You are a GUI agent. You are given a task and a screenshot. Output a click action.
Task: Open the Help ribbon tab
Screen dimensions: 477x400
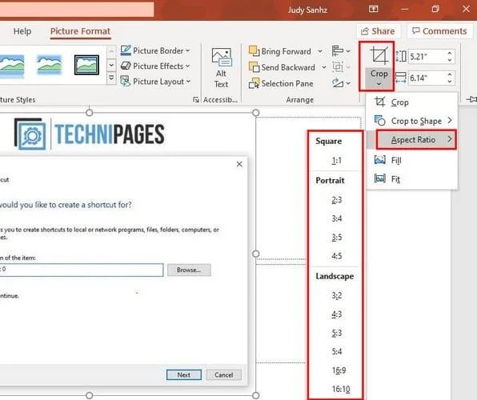tap(22, 31)
